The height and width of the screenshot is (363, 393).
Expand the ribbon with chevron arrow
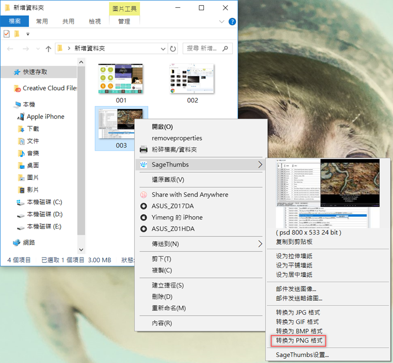(222, 22)
